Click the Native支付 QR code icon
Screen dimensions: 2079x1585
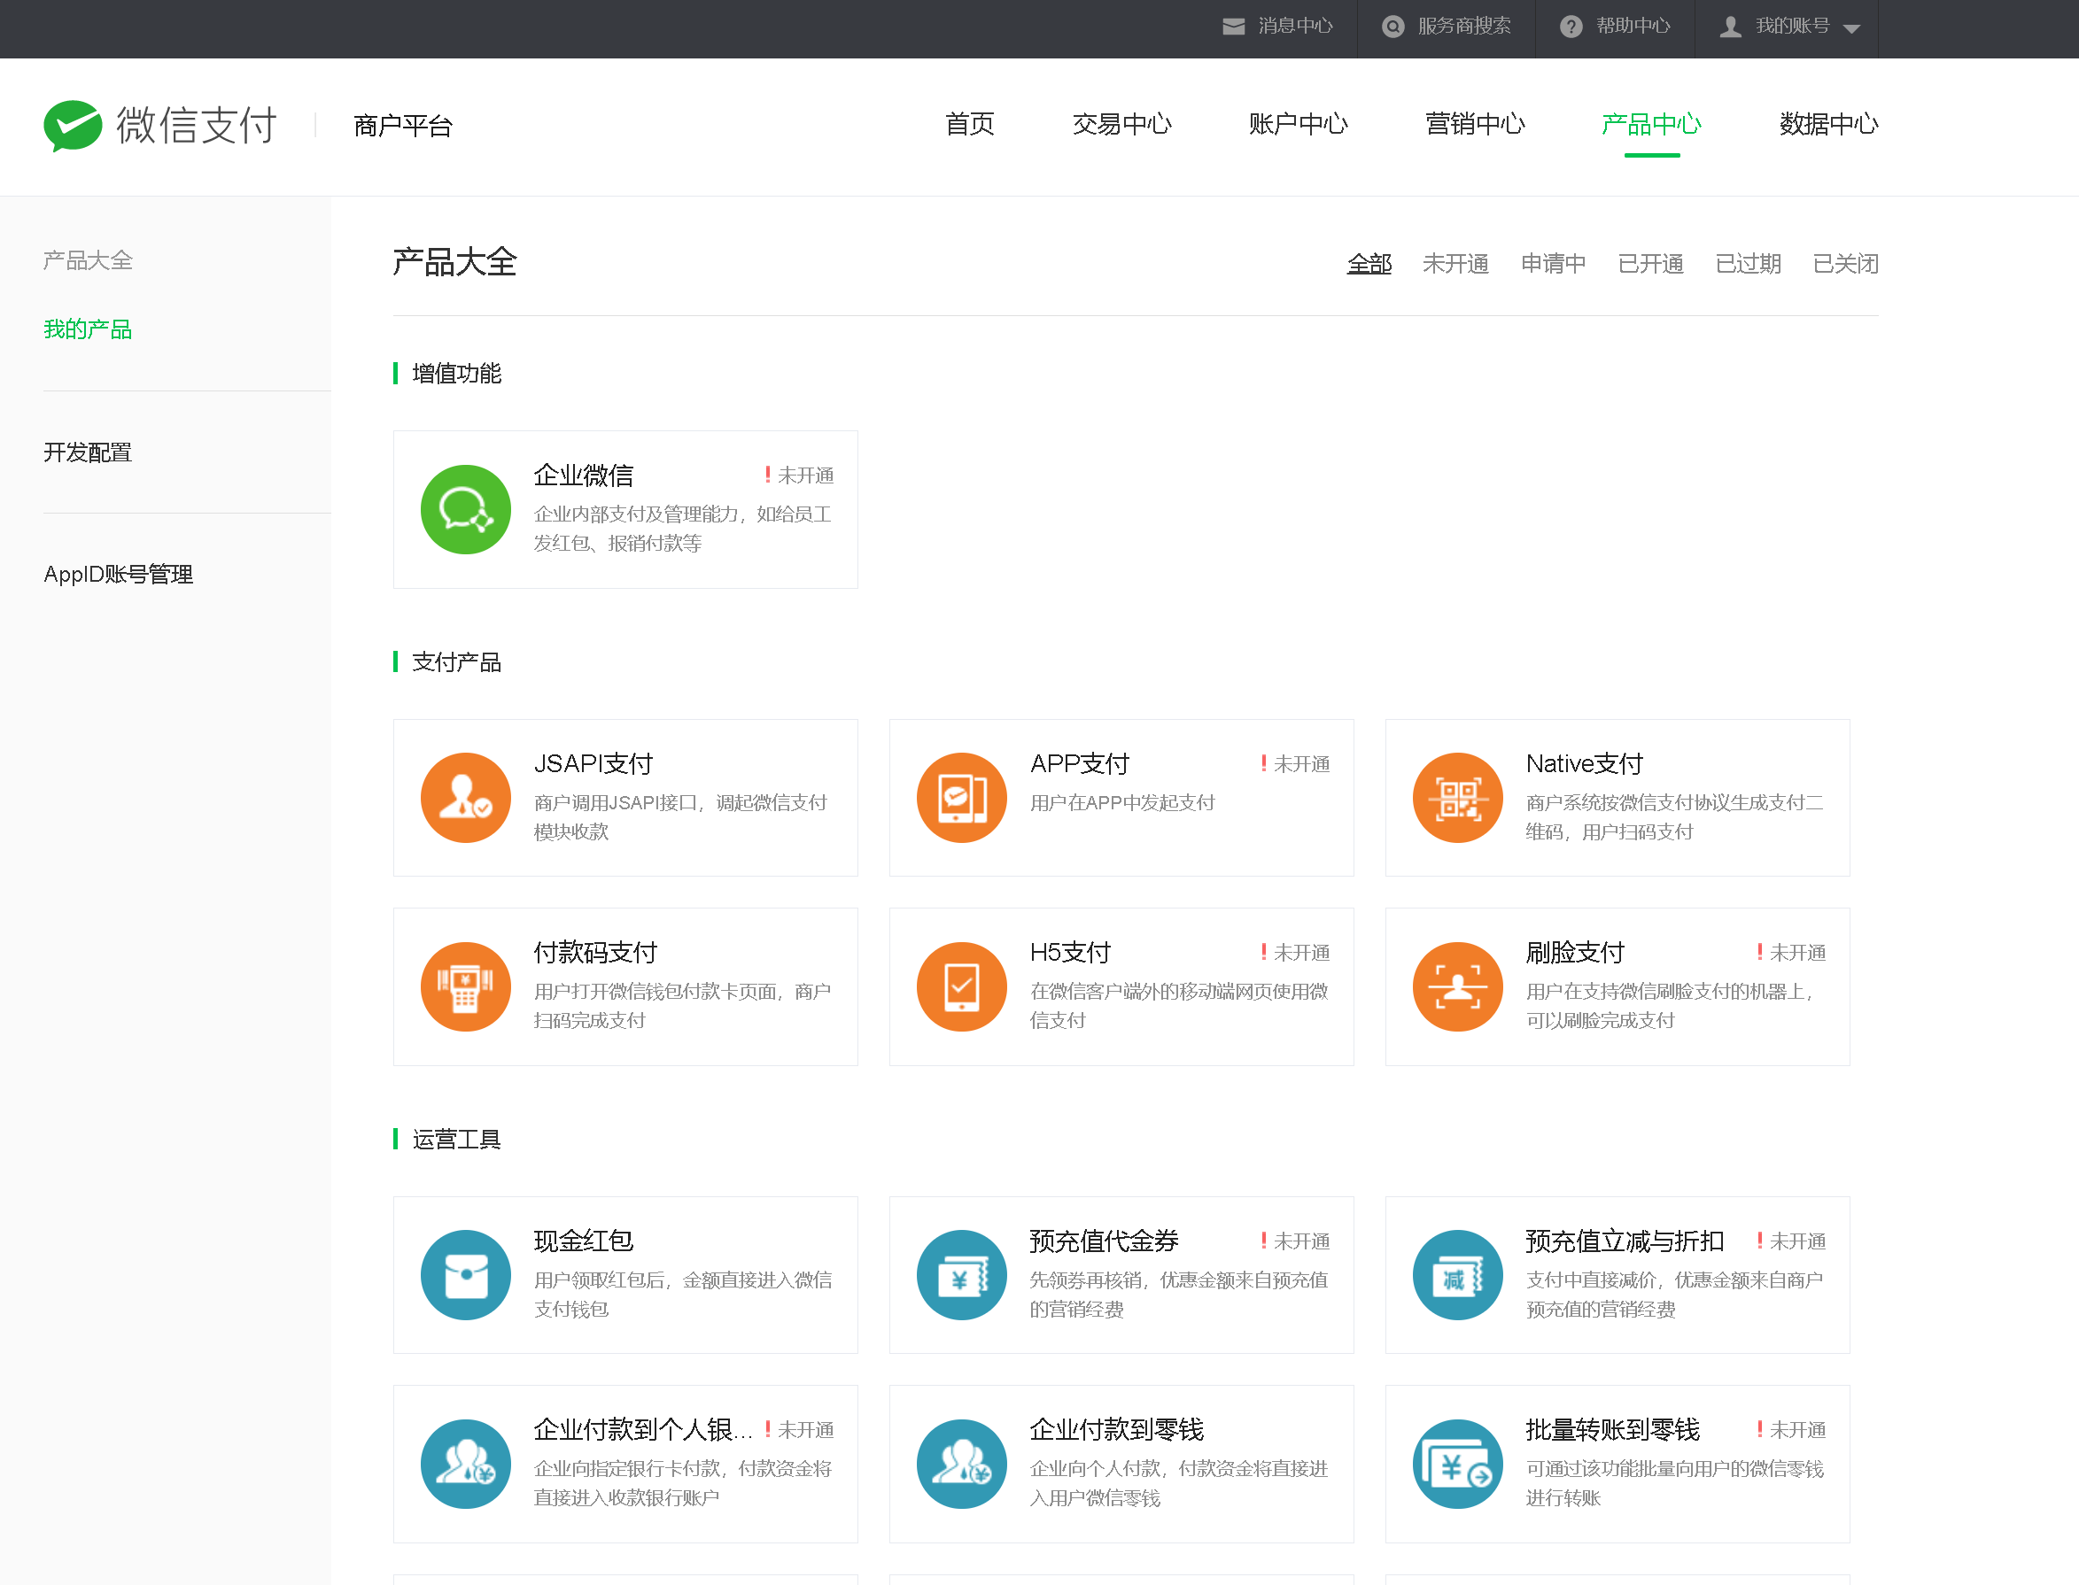click(x=1458, y=797)
